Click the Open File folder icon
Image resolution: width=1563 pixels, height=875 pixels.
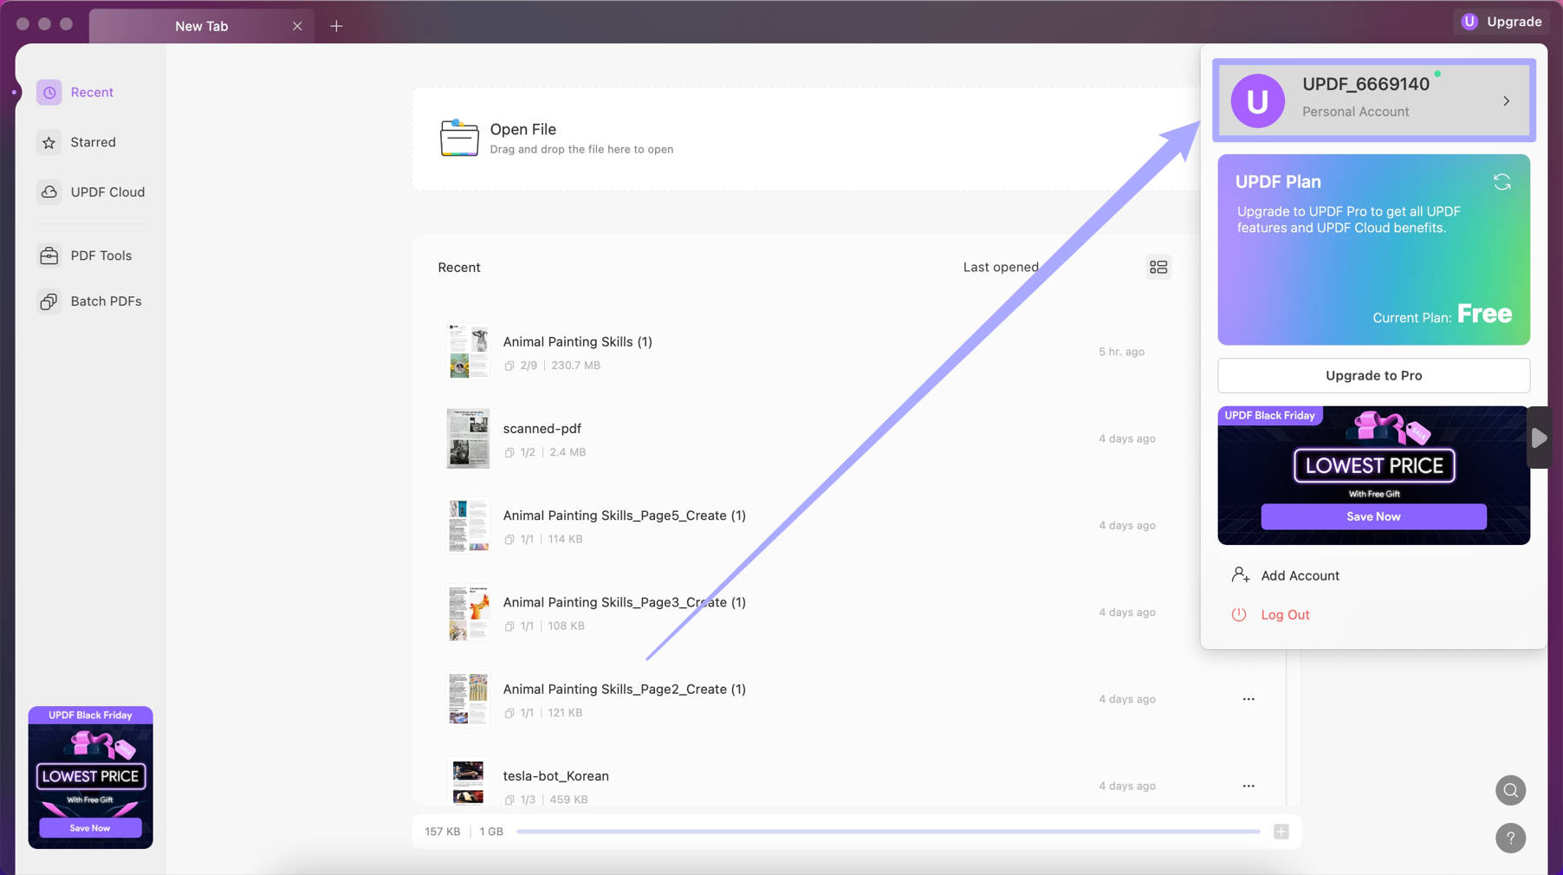[459, 138]
